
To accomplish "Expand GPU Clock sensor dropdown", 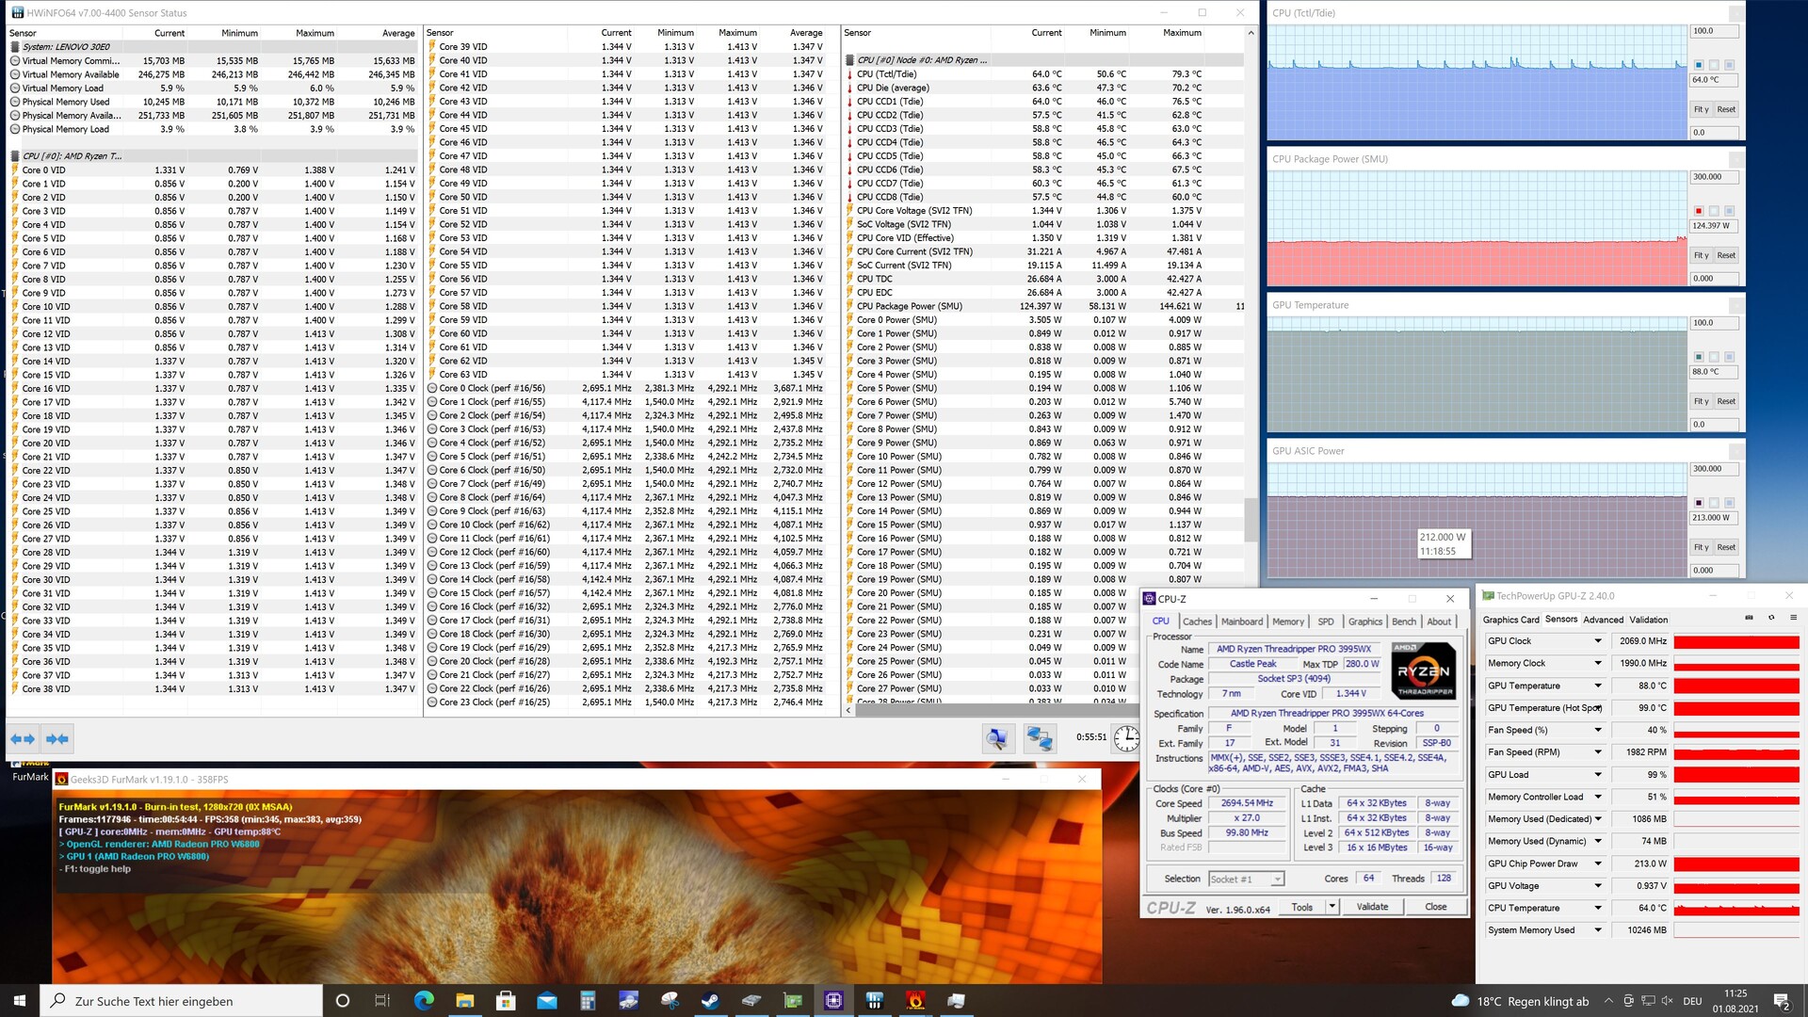I will 1598,641.
